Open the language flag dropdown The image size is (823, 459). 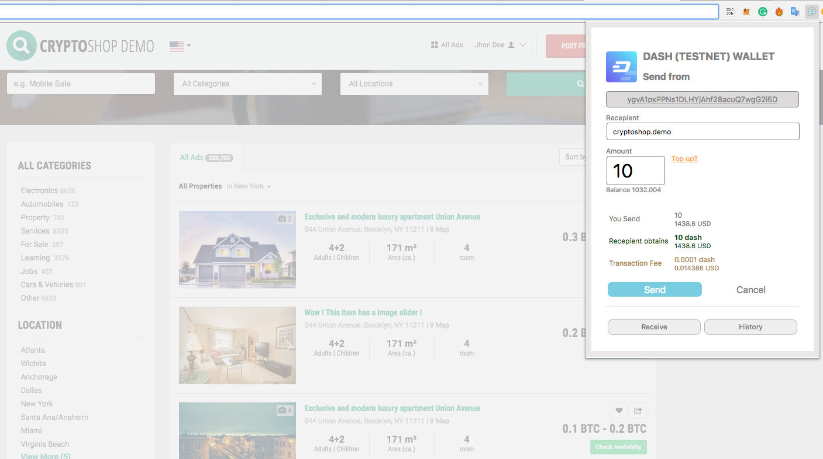[180, 46]
